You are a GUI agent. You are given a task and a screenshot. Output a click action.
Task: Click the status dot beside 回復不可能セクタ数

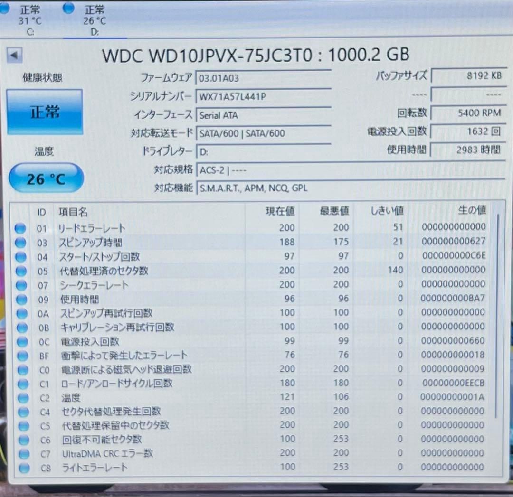point(20,440)
